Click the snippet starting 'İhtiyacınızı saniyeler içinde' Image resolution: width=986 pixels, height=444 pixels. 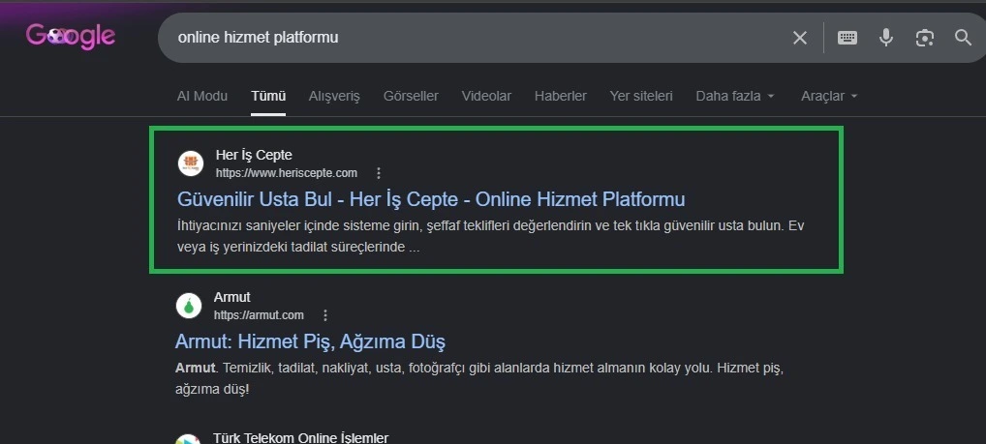491,236
